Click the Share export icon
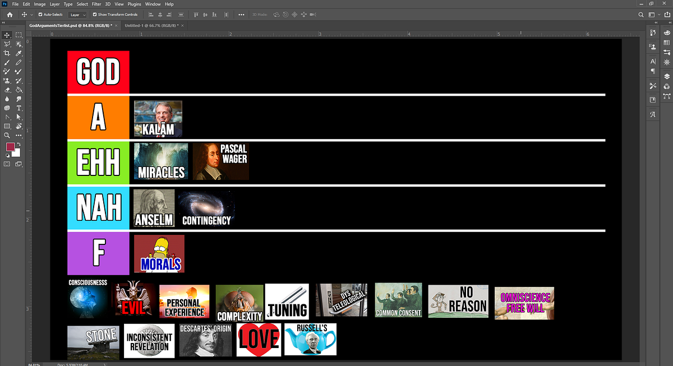This screenshot has width=673, height=366. point(667,14)
